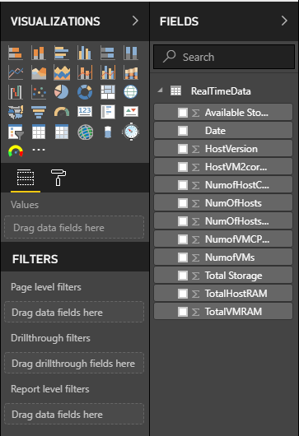Select the clustered bar chart visual
The height and width of the screenshot is (436, 299).
(62, 53)
